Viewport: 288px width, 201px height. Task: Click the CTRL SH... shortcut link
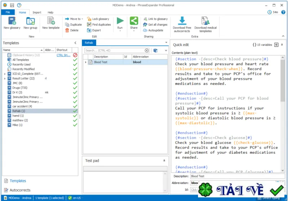[x=63, y=55]
